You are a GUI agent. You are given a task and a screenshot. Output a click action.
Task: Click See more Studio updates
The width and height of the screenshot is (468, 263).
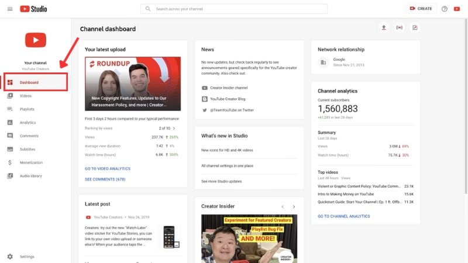[222, 181]
